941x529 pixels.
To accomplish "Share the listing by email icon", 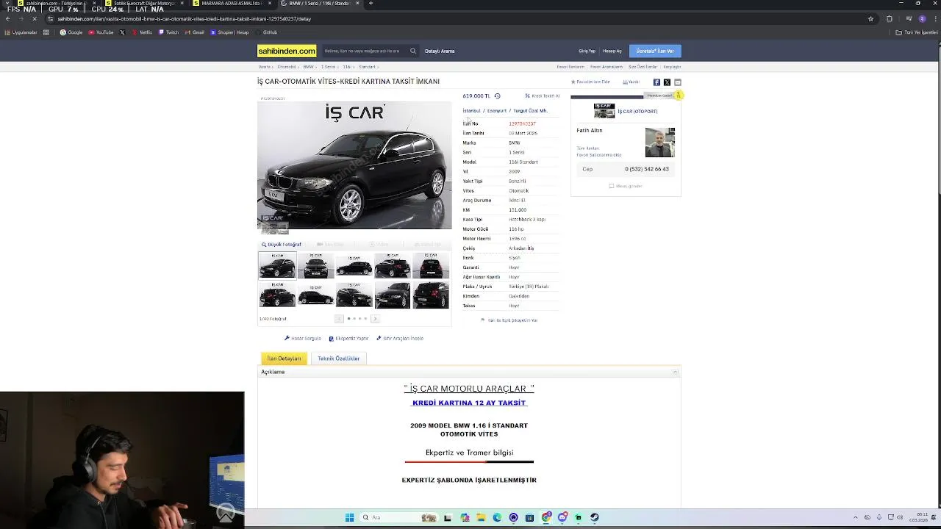I will pyautogui.click(x=678, y=82).
